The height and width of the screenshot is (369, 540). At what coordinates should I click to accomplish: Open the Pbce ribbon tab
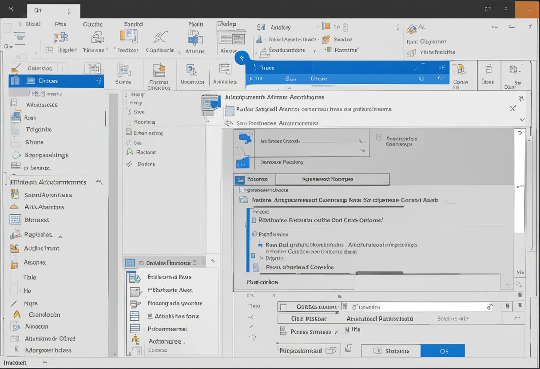(x=60, y=24)
